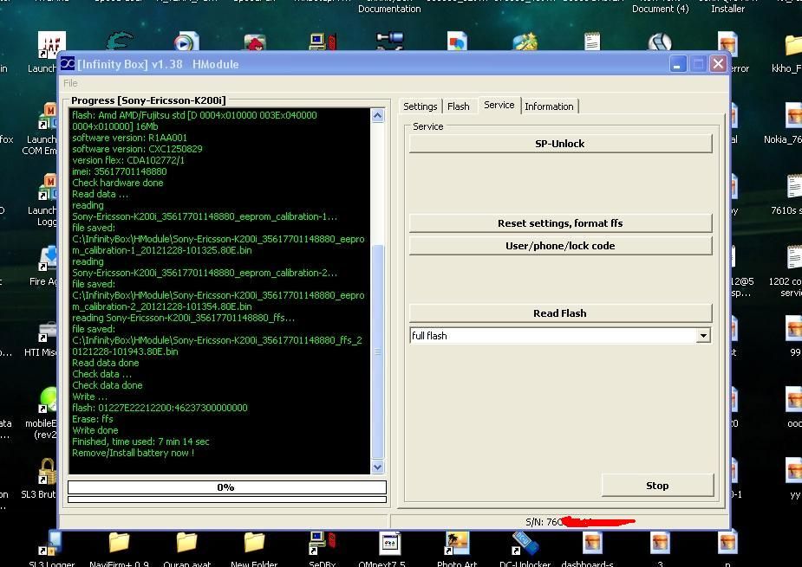Open the kkho_F folder on desktop
The height and width of the screenshot is (567, 802).
tap(792, 45)
